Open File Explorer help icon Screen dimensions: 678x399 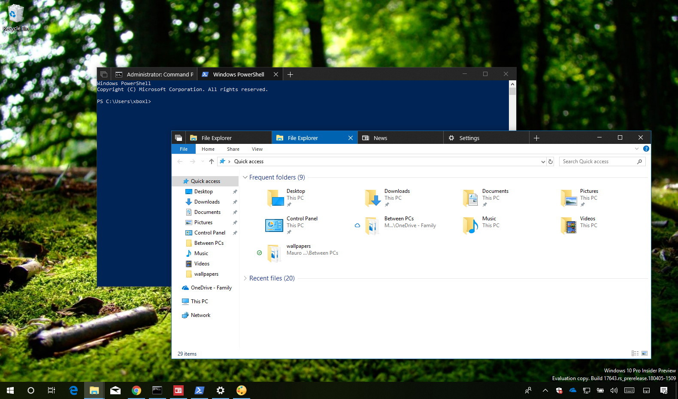pos(646,149)
